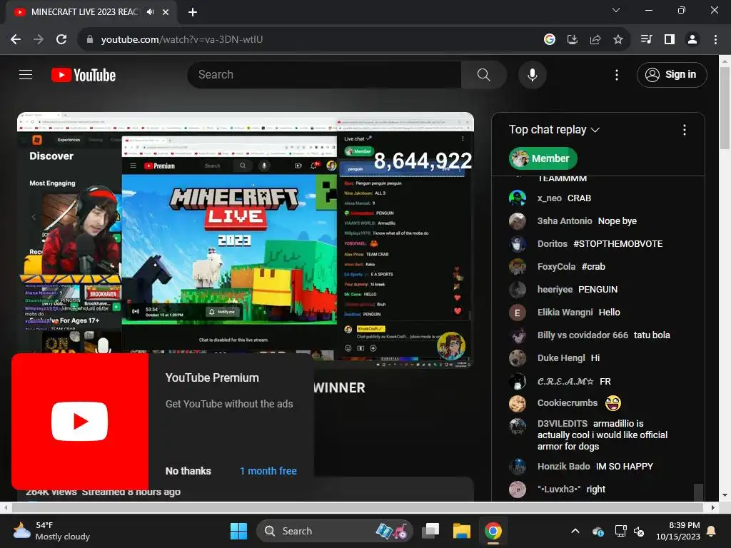Click the Minecraft Live video player
Viewport: 731px width, 548px height.
[246, 239]
